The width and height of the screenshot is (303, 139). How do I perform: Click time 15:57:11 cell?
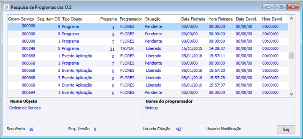tap(217, 56)
